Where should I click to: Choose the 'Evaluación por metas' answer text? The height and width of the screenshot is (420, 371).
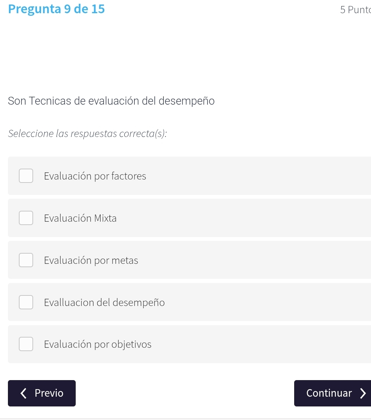coord(91,260)
